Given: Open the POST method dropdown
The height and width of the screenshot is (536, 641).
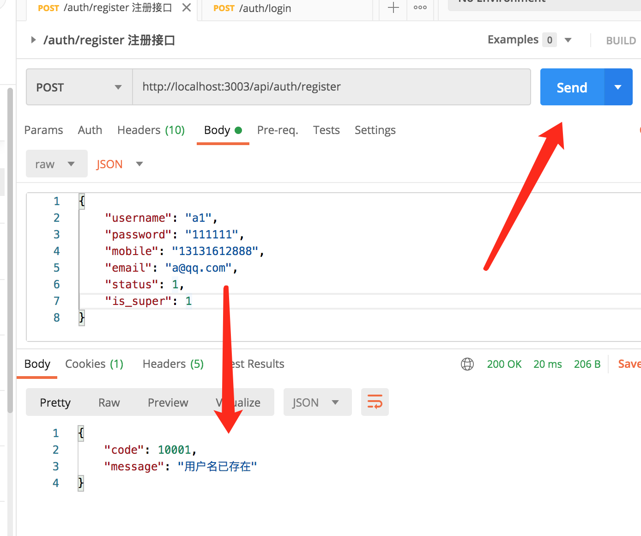Looking at the screenshot, I should [x=79, y=87].
